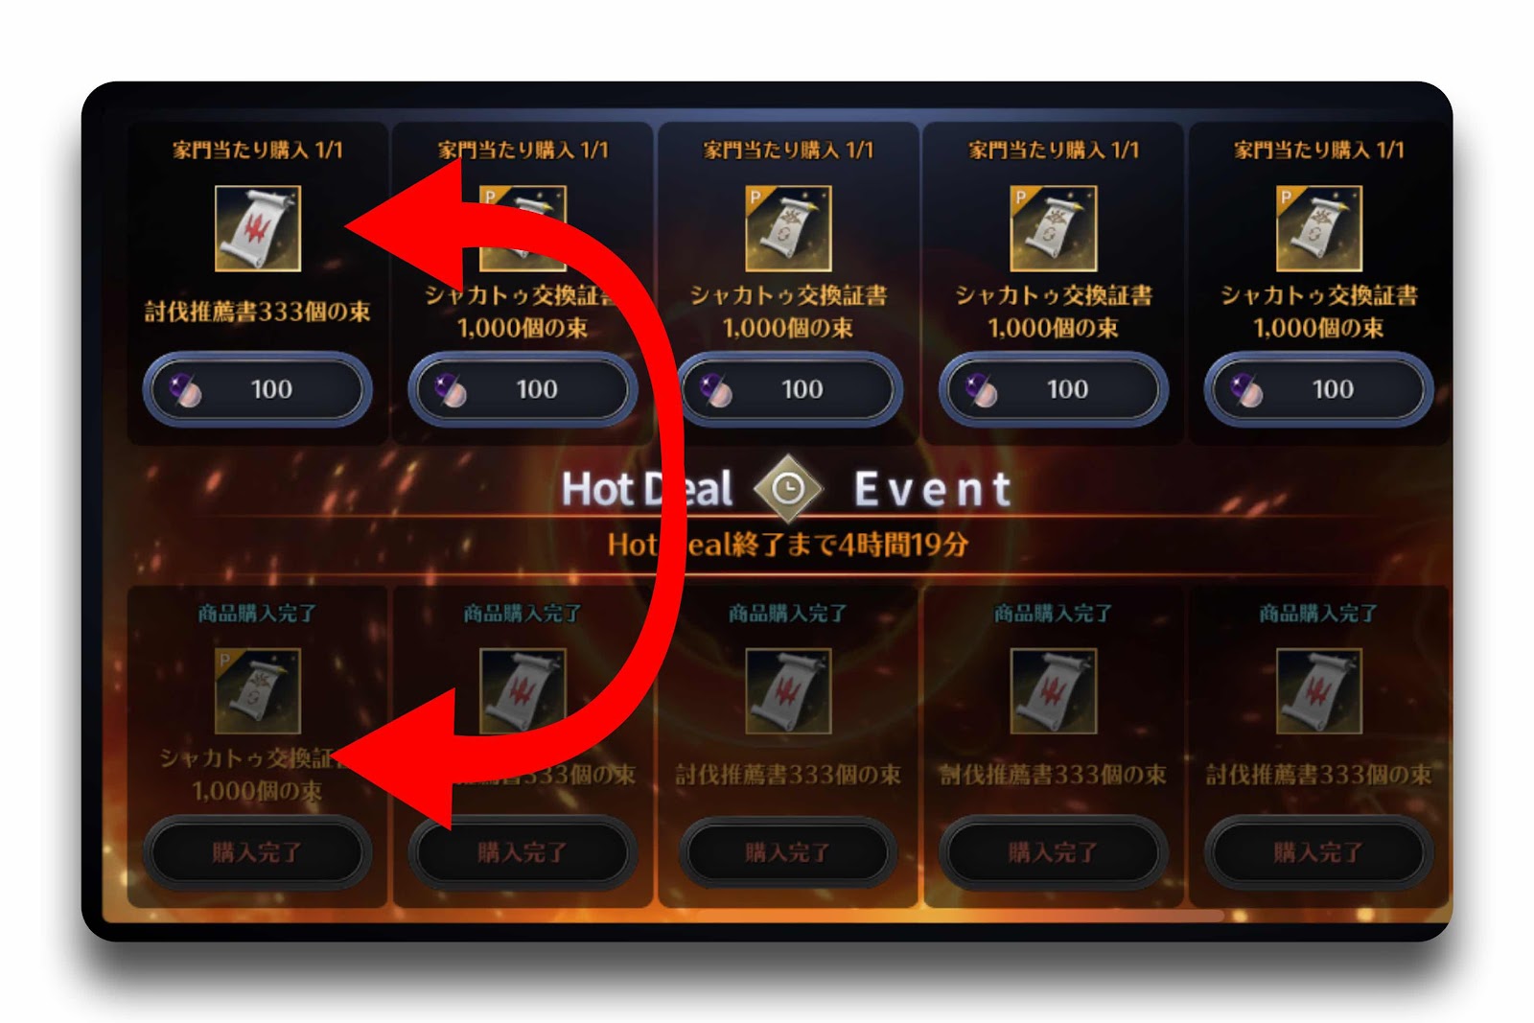Click the red scroll icon in first top item

(257, 228)
